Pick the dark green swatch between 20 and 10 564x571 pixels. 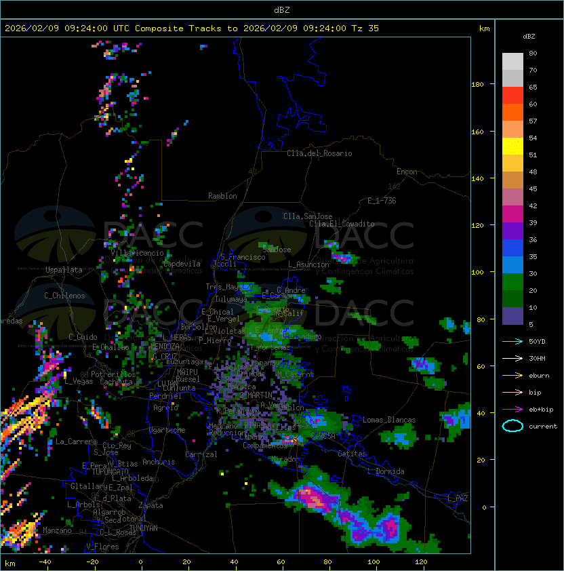[512, 298]
